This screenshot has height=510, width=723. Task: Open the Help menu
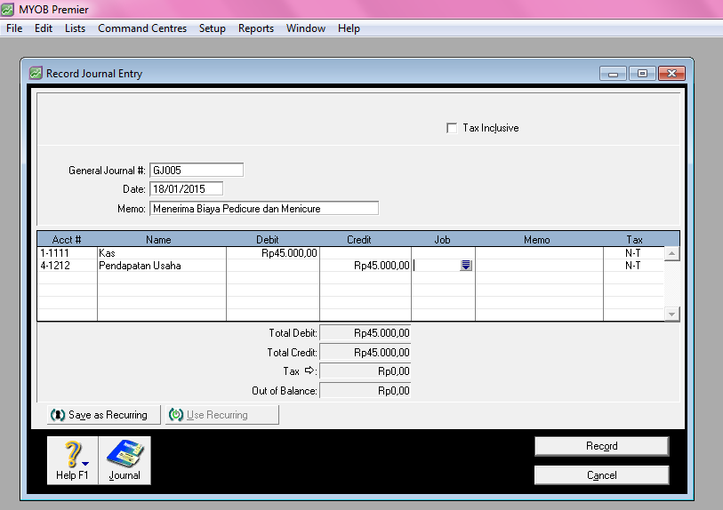(349, 28)
